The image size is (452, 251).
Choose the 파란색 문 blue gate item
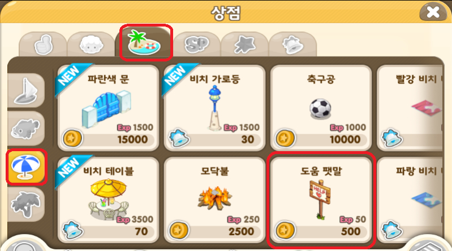108,108
